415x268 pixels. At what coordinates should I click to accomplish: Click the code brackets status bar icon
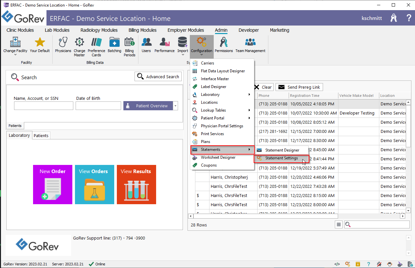pos(337,264)
